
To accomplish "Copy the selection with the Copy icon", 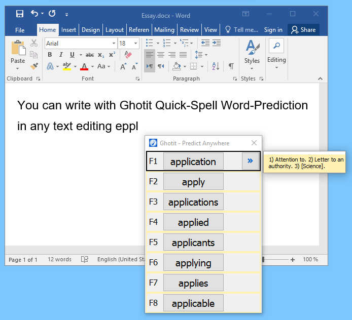I will tap(34, 55).
